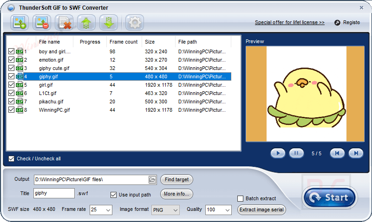Click the Remove selected file toolbar icon
This screenshot has height=222, width=372.
42,23
